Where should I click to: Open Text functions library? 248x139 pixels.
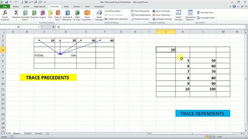[50, 15]
